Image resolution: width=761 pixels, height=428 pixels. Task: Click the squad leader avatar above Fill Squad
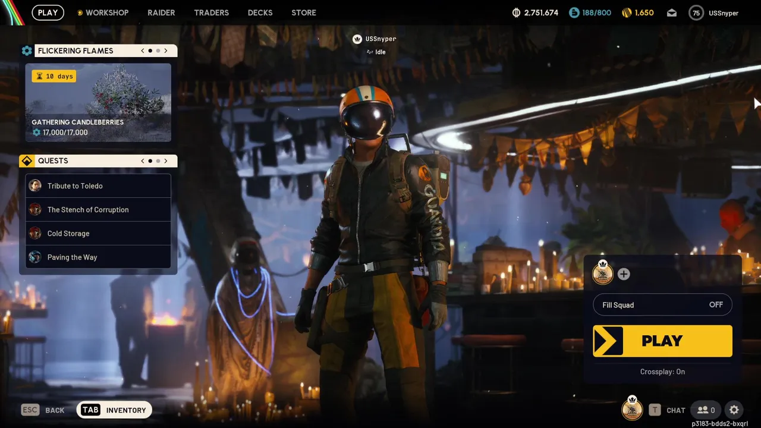pos(603,273)
